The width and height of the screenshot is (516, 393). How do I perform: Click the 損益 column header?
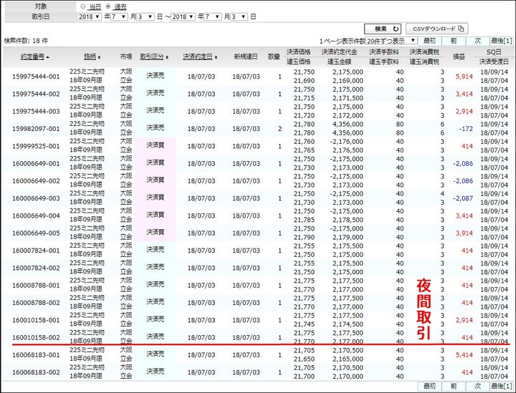pos(459,57)
